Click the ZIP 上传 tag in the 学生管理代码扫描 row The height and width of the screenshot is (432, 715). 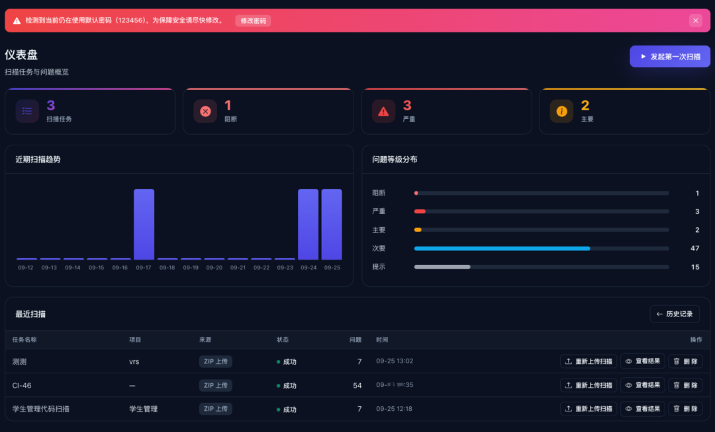pyautogui.click(x=216, y=409)
